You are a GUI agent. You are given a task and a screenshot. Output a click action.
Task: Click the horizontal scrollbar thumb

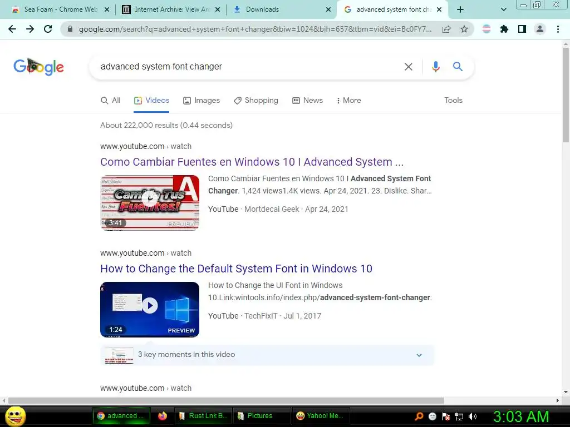pos(226,400)
